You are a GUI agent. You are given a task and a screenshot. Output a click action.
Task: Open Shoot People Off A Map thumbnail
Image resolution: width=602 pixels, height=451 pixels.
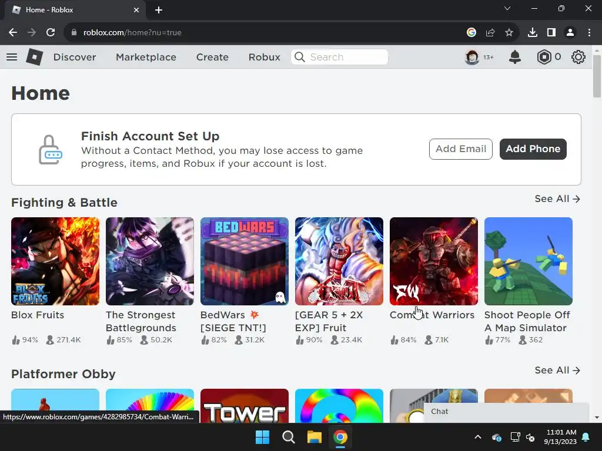coord(529,261)
